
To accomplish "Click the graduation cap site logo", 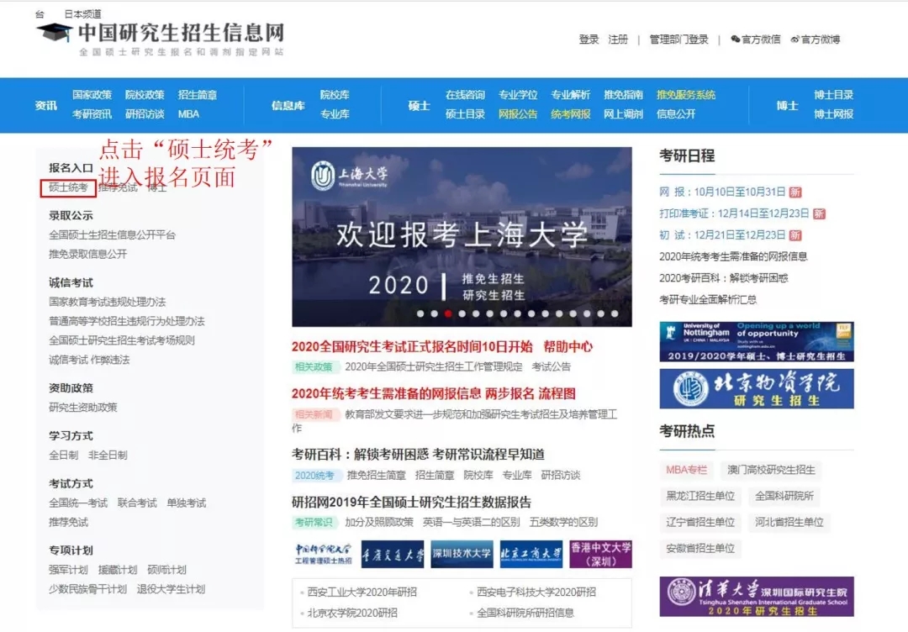I will click(x=55, y=33).
